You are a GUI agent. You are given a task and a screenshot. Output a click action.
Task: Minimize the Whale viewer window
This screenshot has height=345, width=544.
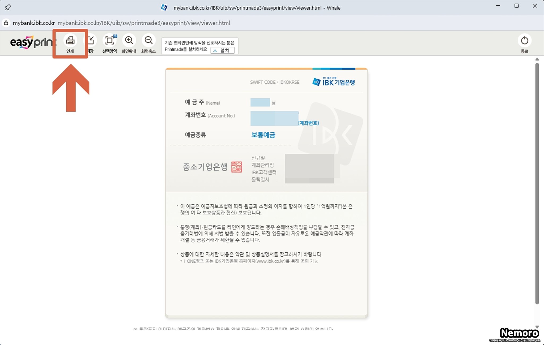[498, 6]
